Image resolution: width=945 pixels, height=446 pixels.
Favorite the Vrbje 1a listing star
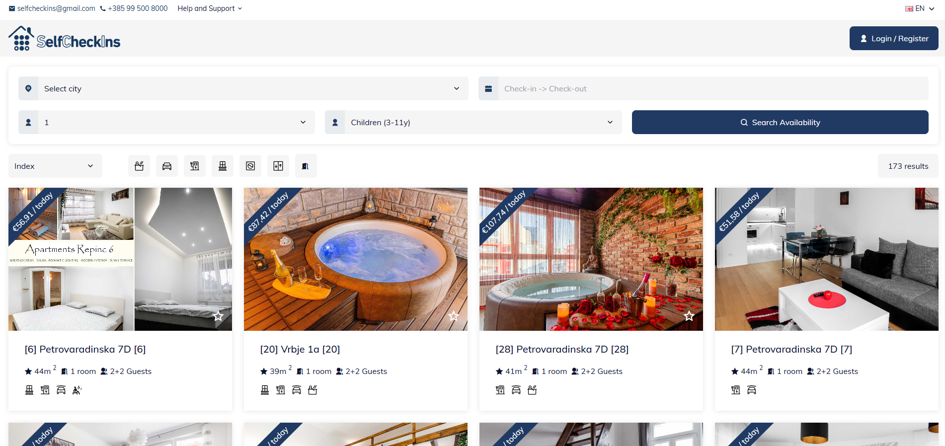tap(453, 316)
